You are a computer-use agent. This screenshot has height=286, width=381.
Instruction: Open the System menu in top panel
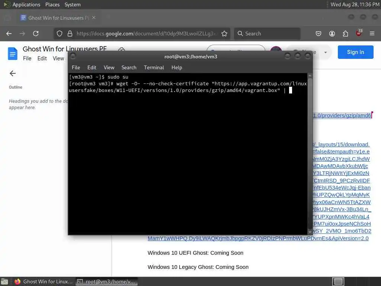click(73, 4)
